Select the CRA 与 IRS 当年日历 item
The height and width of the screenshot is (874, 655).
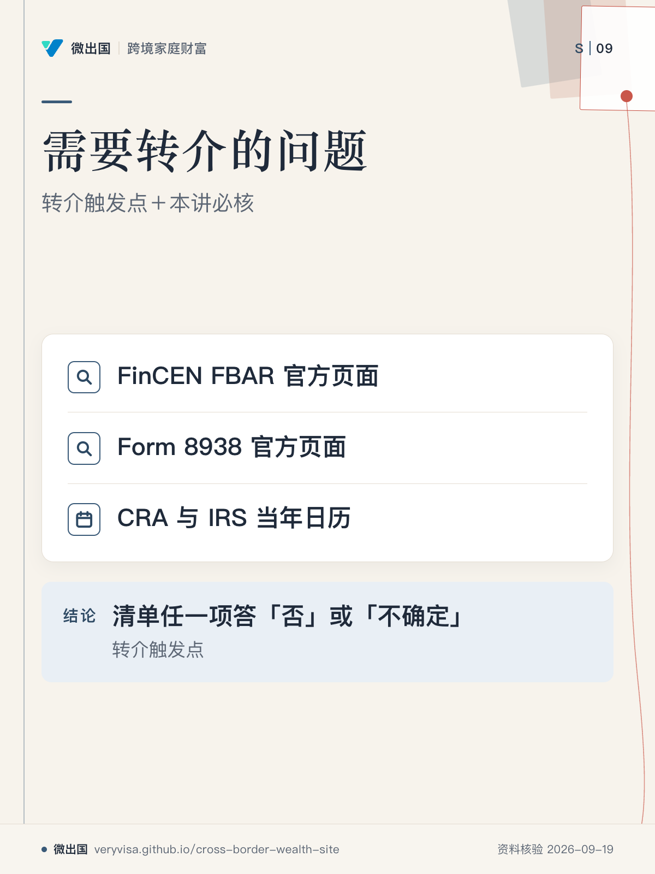(327, 519)
